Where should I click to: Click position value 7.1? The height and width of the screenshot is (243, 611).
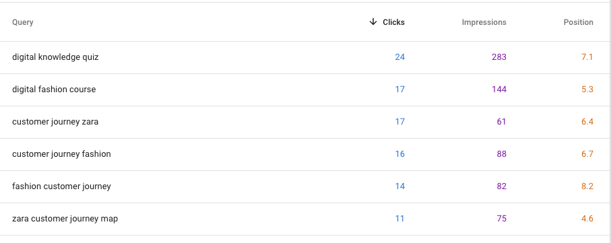pyautogui.click(x=587, y=57)
